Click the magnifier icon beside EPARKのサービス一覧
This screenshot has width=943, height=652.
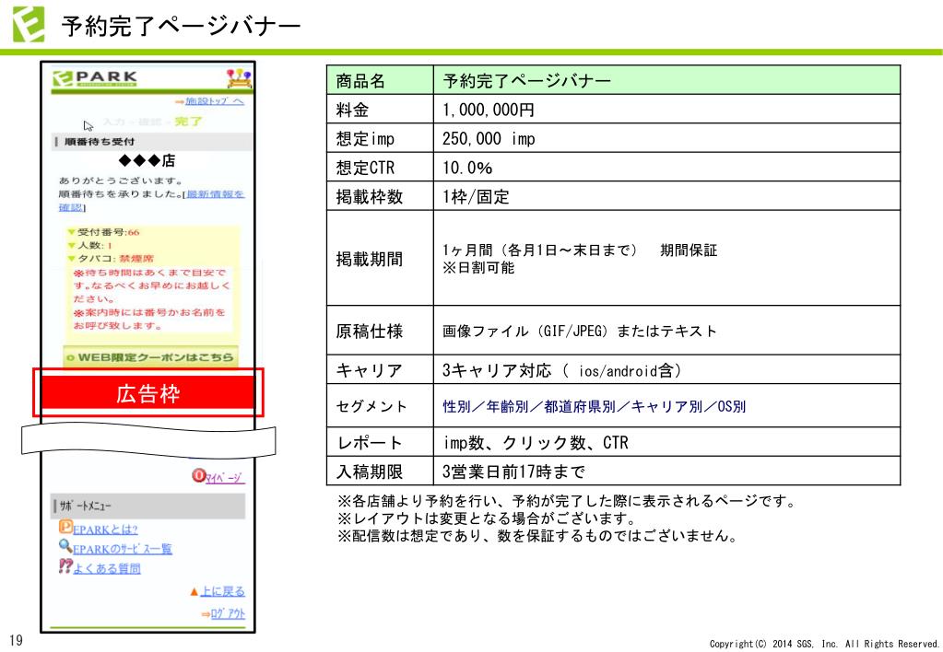click(x=65, y=546)
